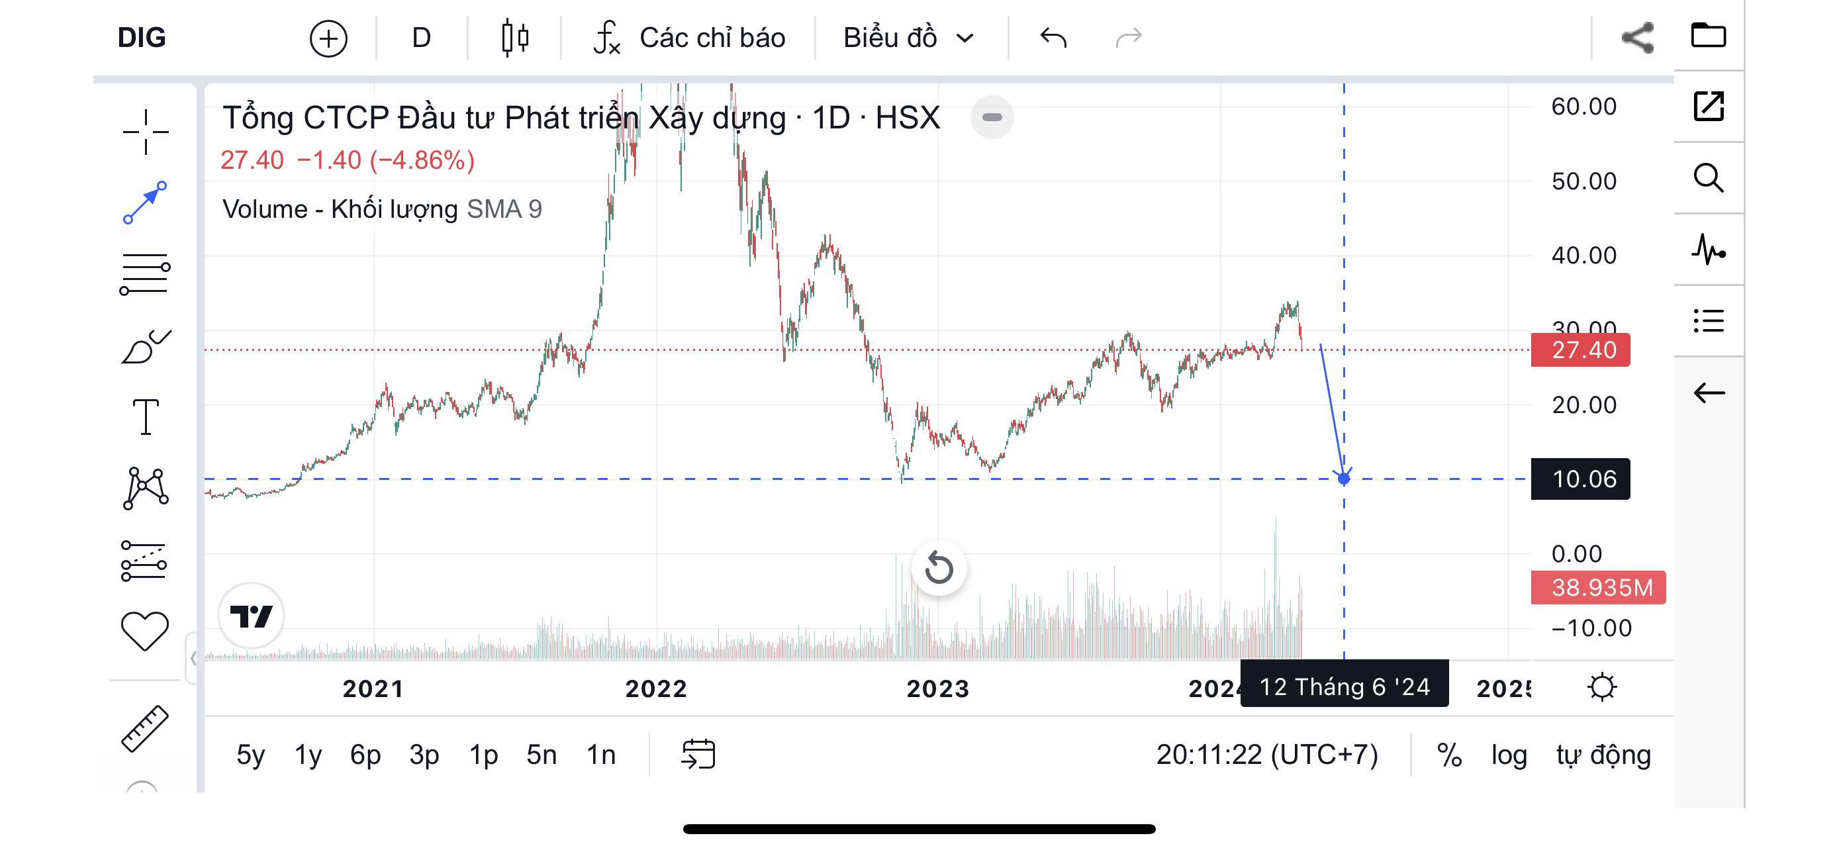Click the reset chart view button
The height and width of the screenshot is (850, 1839).
click(x=939, y=569)
